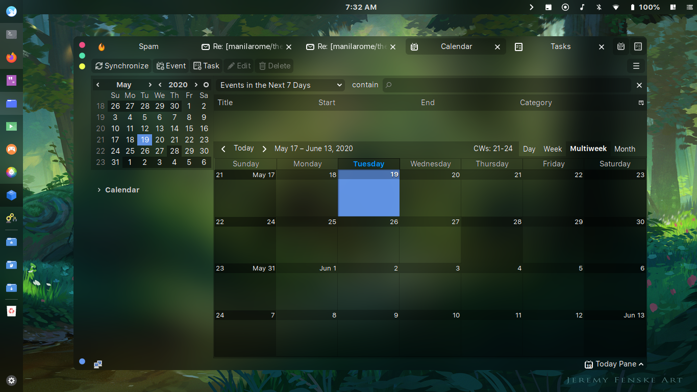Go to previous year in mini calendar
697x392 pixels.
[160, 85]
